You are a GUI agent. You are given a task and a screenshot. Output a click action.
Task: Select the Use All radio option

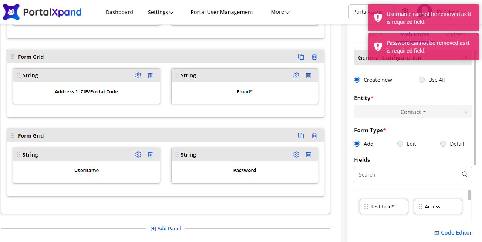422,80
